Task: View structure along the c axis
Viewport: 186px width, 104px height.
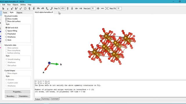Action: (8, 8)
